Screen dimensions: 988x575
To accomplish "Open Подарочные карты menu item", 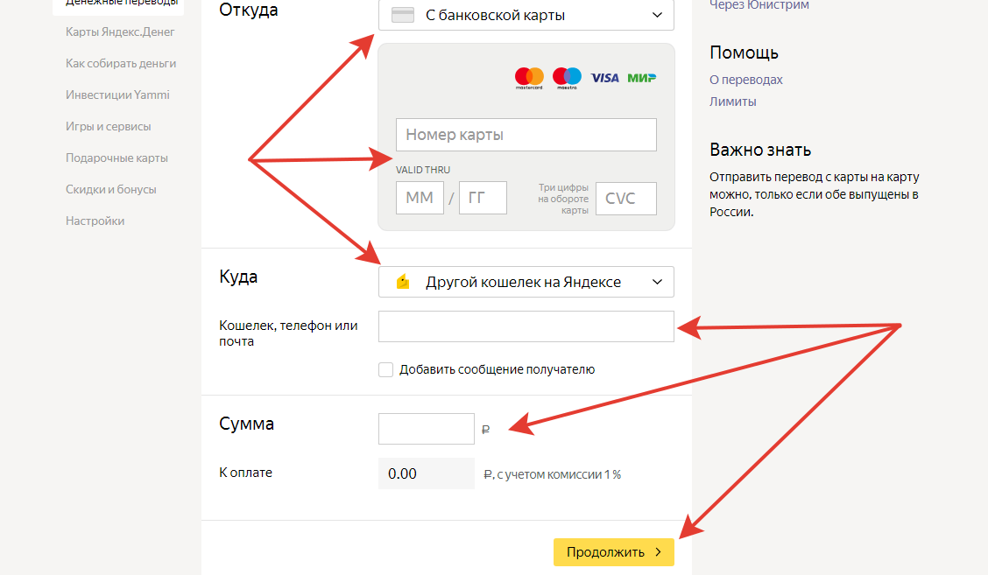I will (x=116, y=158).
